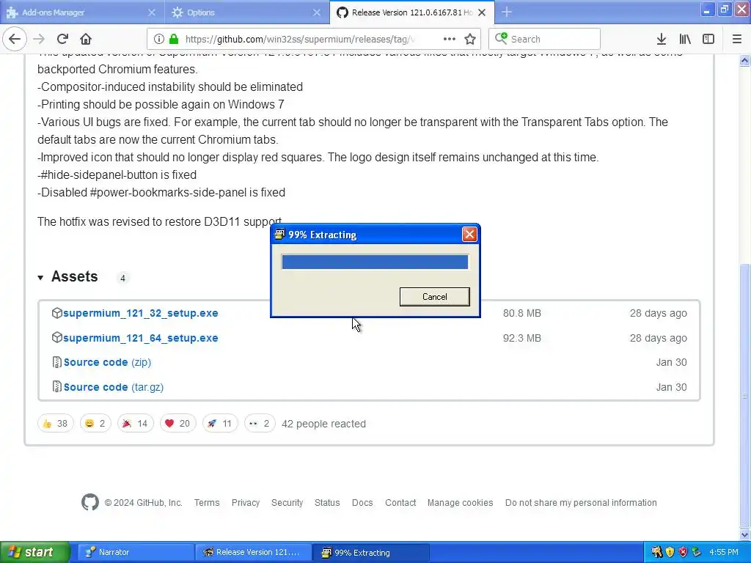Click zip file icon beside Source code (zip)
751x563 pixels.
[57, 362]
